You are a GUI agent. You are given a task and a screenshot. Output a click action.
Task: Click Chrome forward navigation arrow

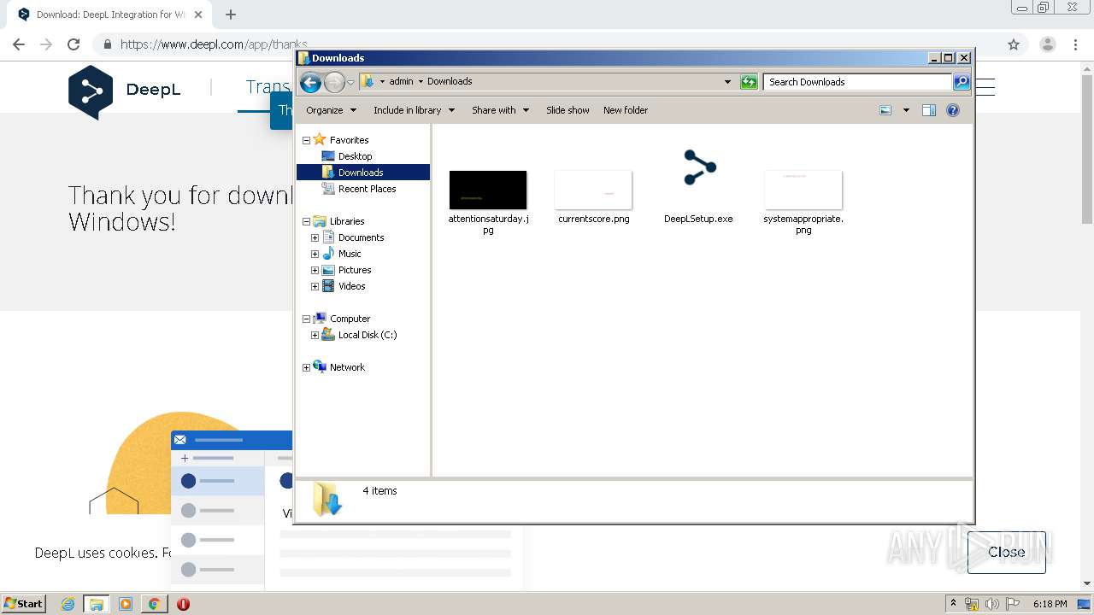46,44
